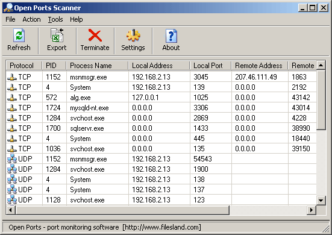
Task: Click local port 1433 cell
Action: (201, 128)
